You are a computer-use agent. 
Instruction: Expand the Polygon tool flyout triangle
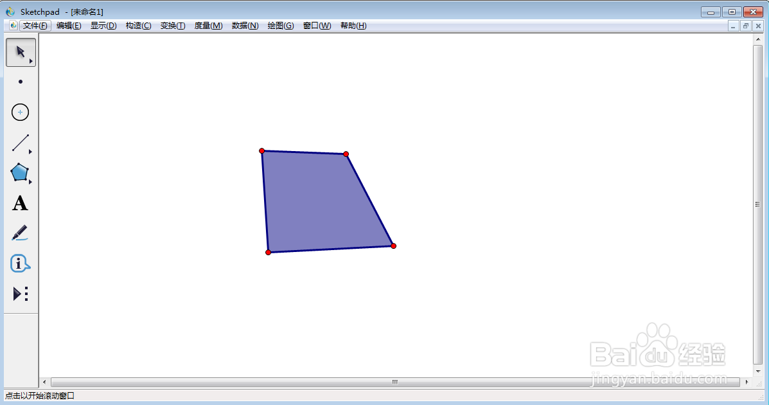coord(30,182)
